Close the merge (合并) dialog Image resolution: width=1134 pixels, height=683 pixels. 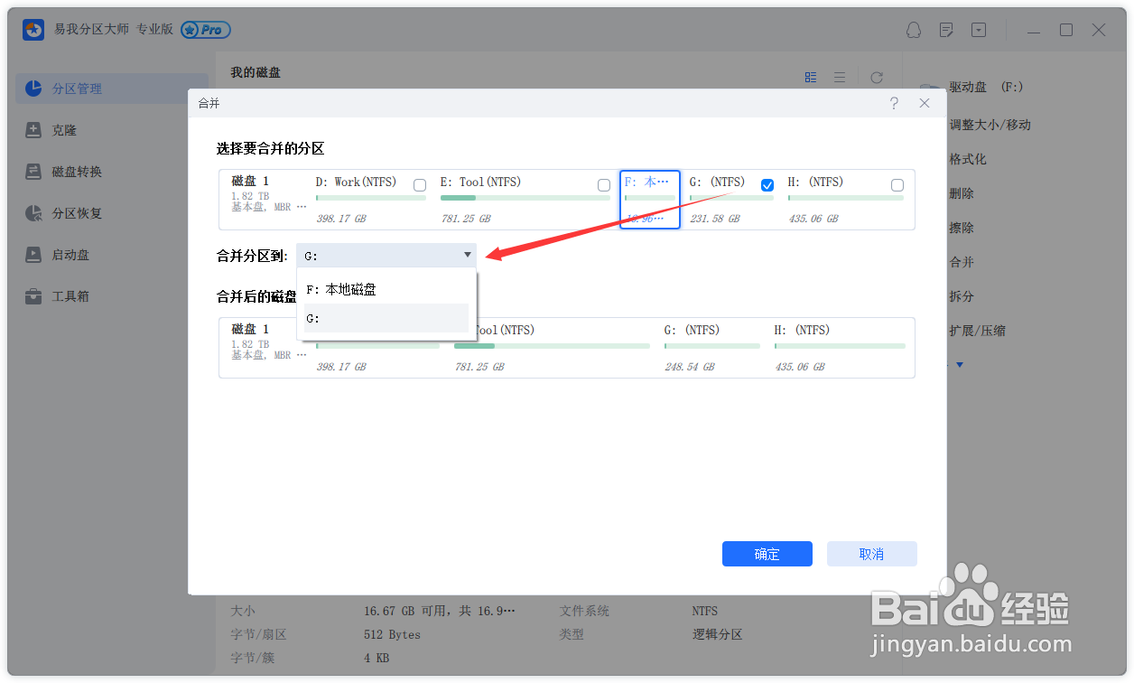pyautogui.click(x=925, y=104)
